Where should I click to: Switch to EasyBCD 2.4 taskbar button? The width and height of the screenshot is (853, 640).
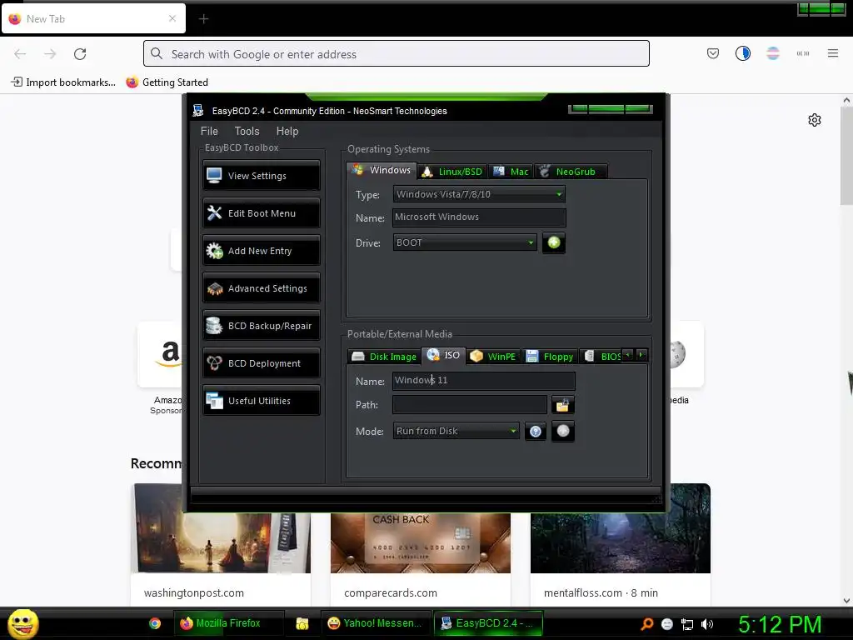click(x=488, y=623)
